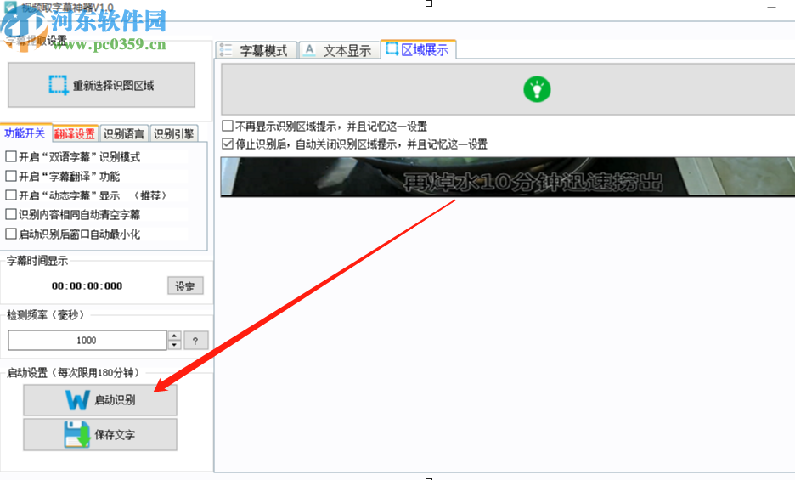Uncheck 停止识别后自动关闭识别区域提示 option
The image size is (795, 480).
pos(228,144)
